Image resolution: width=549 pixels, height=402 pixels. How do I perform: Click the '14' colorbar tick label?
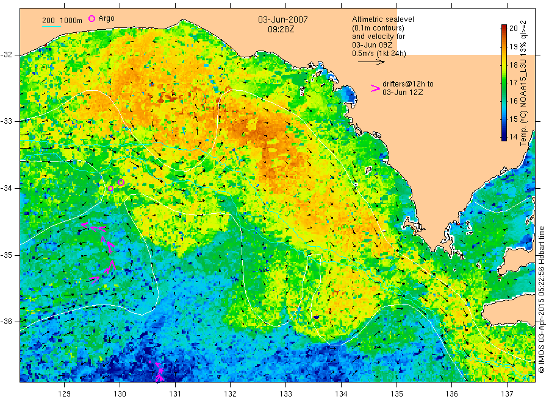pos(513,136)
